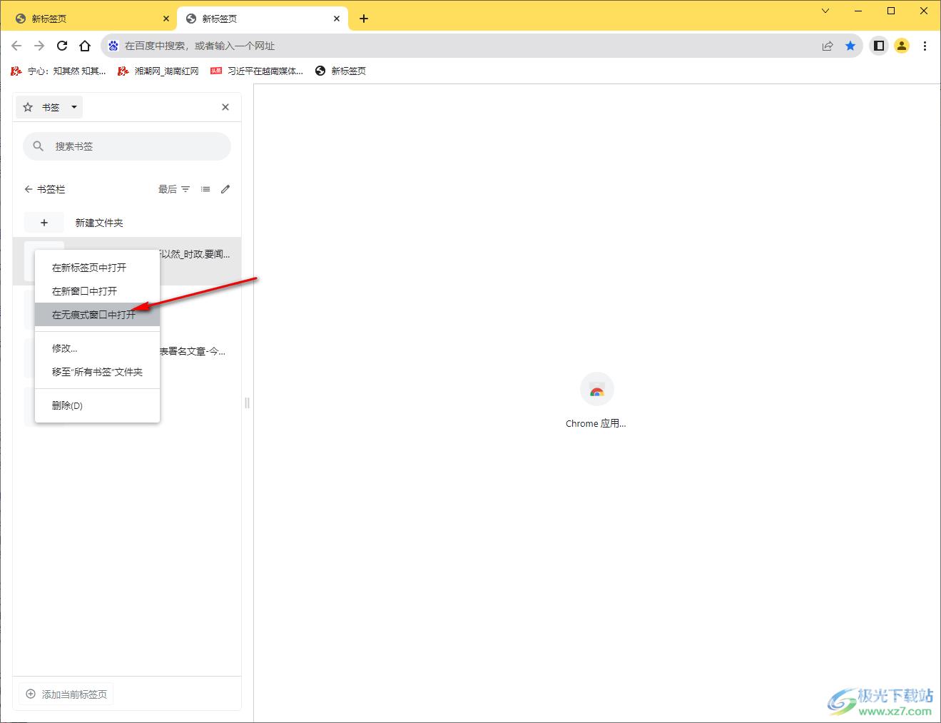This screenshot has width=941, height=723.
Task: Reload the current page
Action: (x=62, y=46)
